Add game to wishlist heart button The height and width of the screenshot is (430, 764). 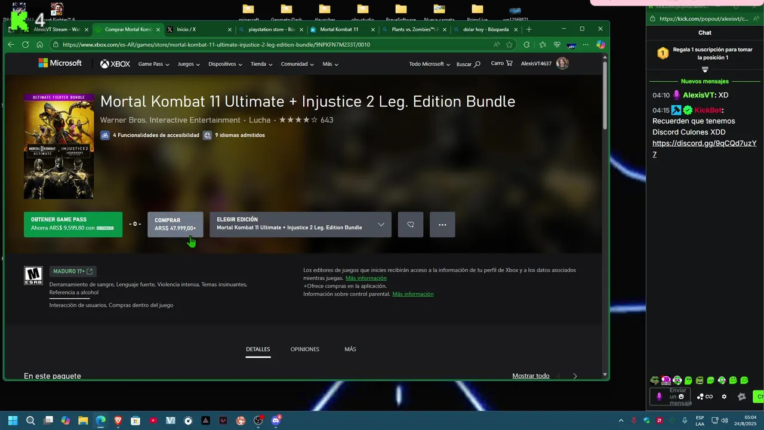tap(411, 225)
